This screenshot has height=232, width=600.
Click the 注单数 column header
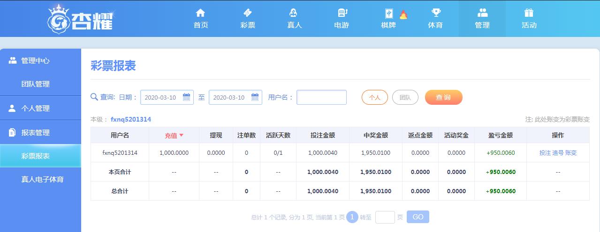[246, 135]
